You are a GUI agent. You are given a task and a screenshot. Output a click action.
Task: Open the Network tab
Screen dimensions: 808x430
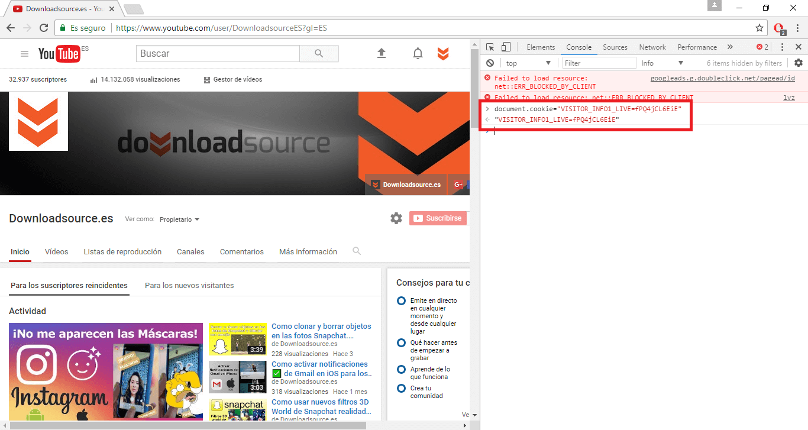click(652, 47)
